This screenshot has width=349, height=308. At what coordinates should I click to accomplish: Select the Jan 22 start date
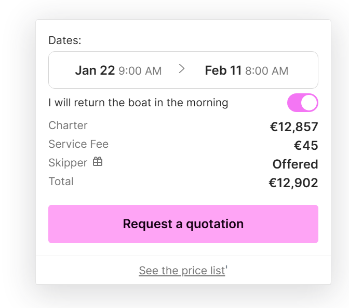point(95,71)
